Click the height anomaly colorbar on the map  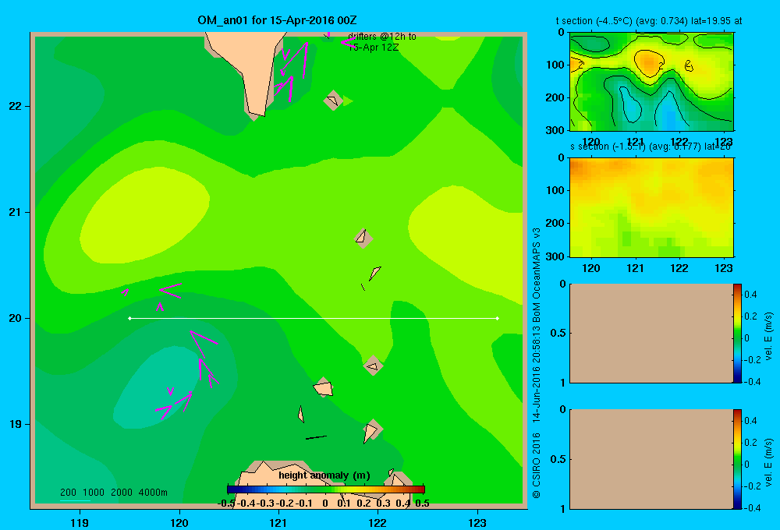point(326,489)
